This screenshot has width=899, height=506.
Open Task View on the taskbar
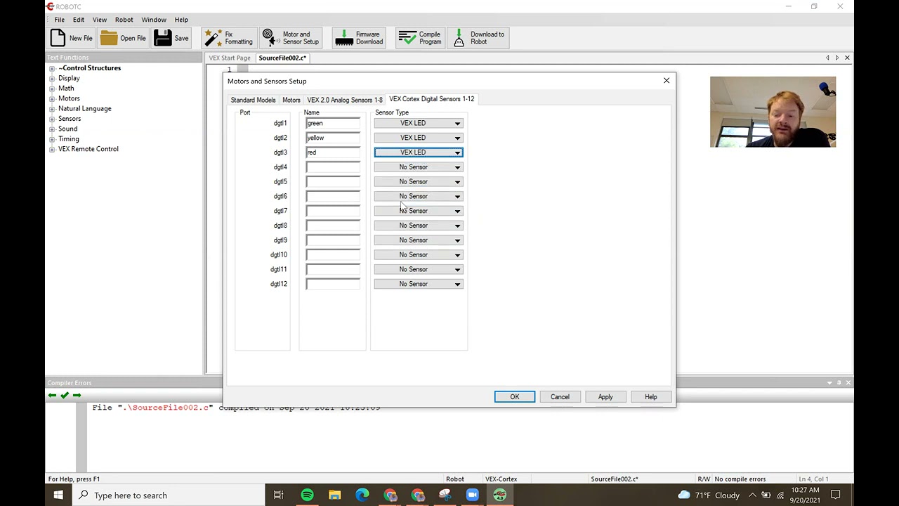279,495
